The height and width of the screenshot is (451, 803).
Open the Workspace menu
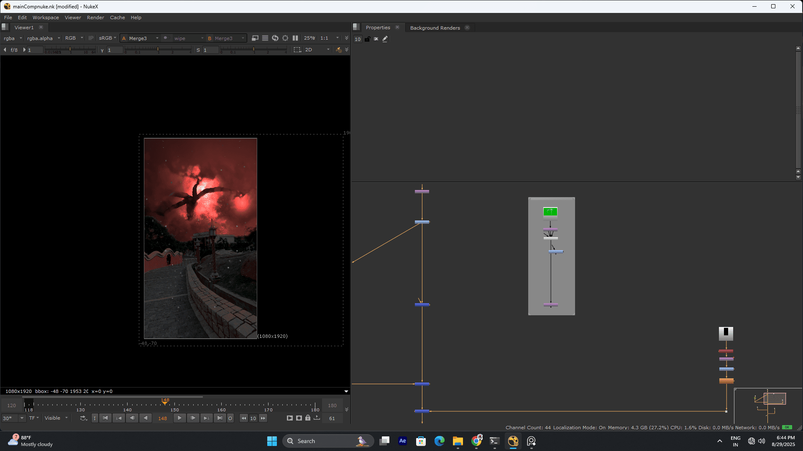pos(46,18)
